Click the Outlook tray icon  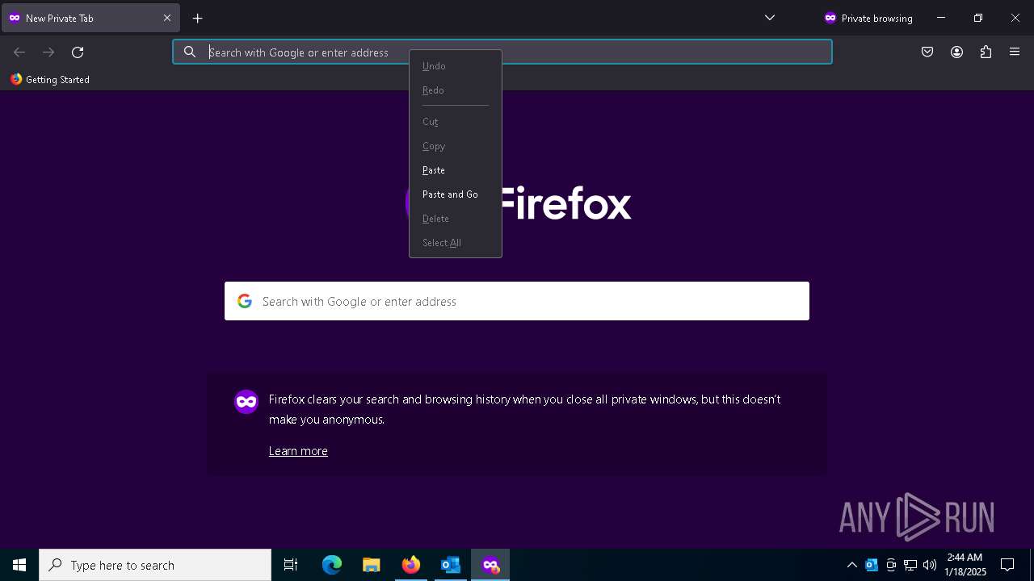[872, 565]
